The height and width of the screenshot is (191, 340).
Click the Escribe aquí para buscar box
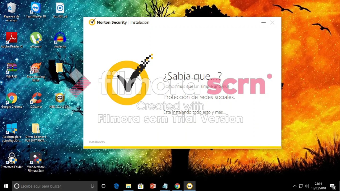[54, 186]
